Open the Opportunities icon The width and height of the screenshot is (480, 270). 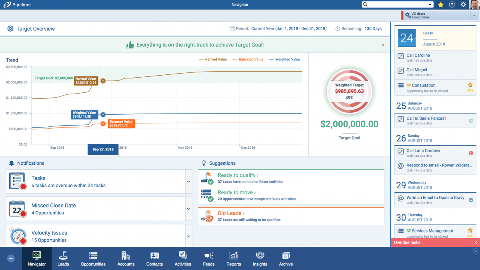(x=93, y=258)
